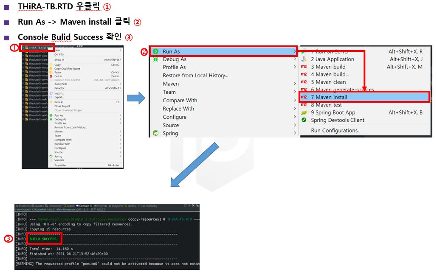The image size is (437, 275).
Task: Open the Problems tab
Action: 23,206
